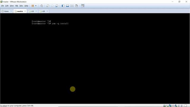
Task: Open the Help menu
Action: pos(26,6)
